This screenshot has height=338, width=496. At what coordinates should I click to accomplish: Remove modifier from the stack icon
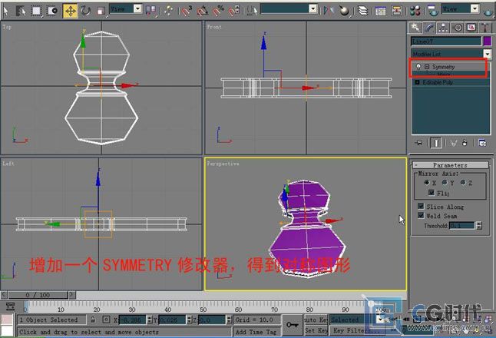point(465,143)
